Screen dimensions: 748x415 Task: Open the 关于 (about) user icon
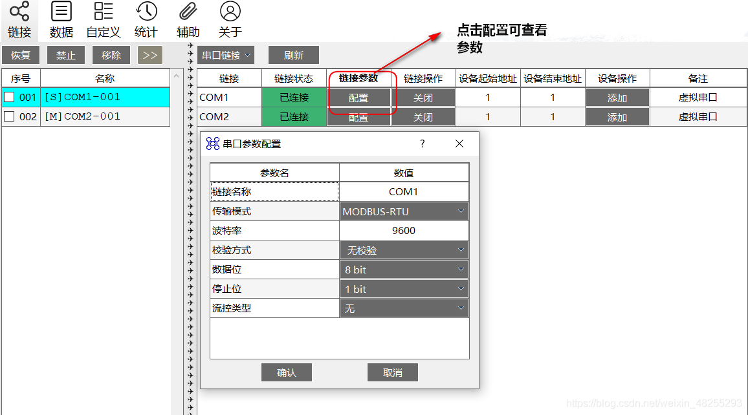click(230, 21)
